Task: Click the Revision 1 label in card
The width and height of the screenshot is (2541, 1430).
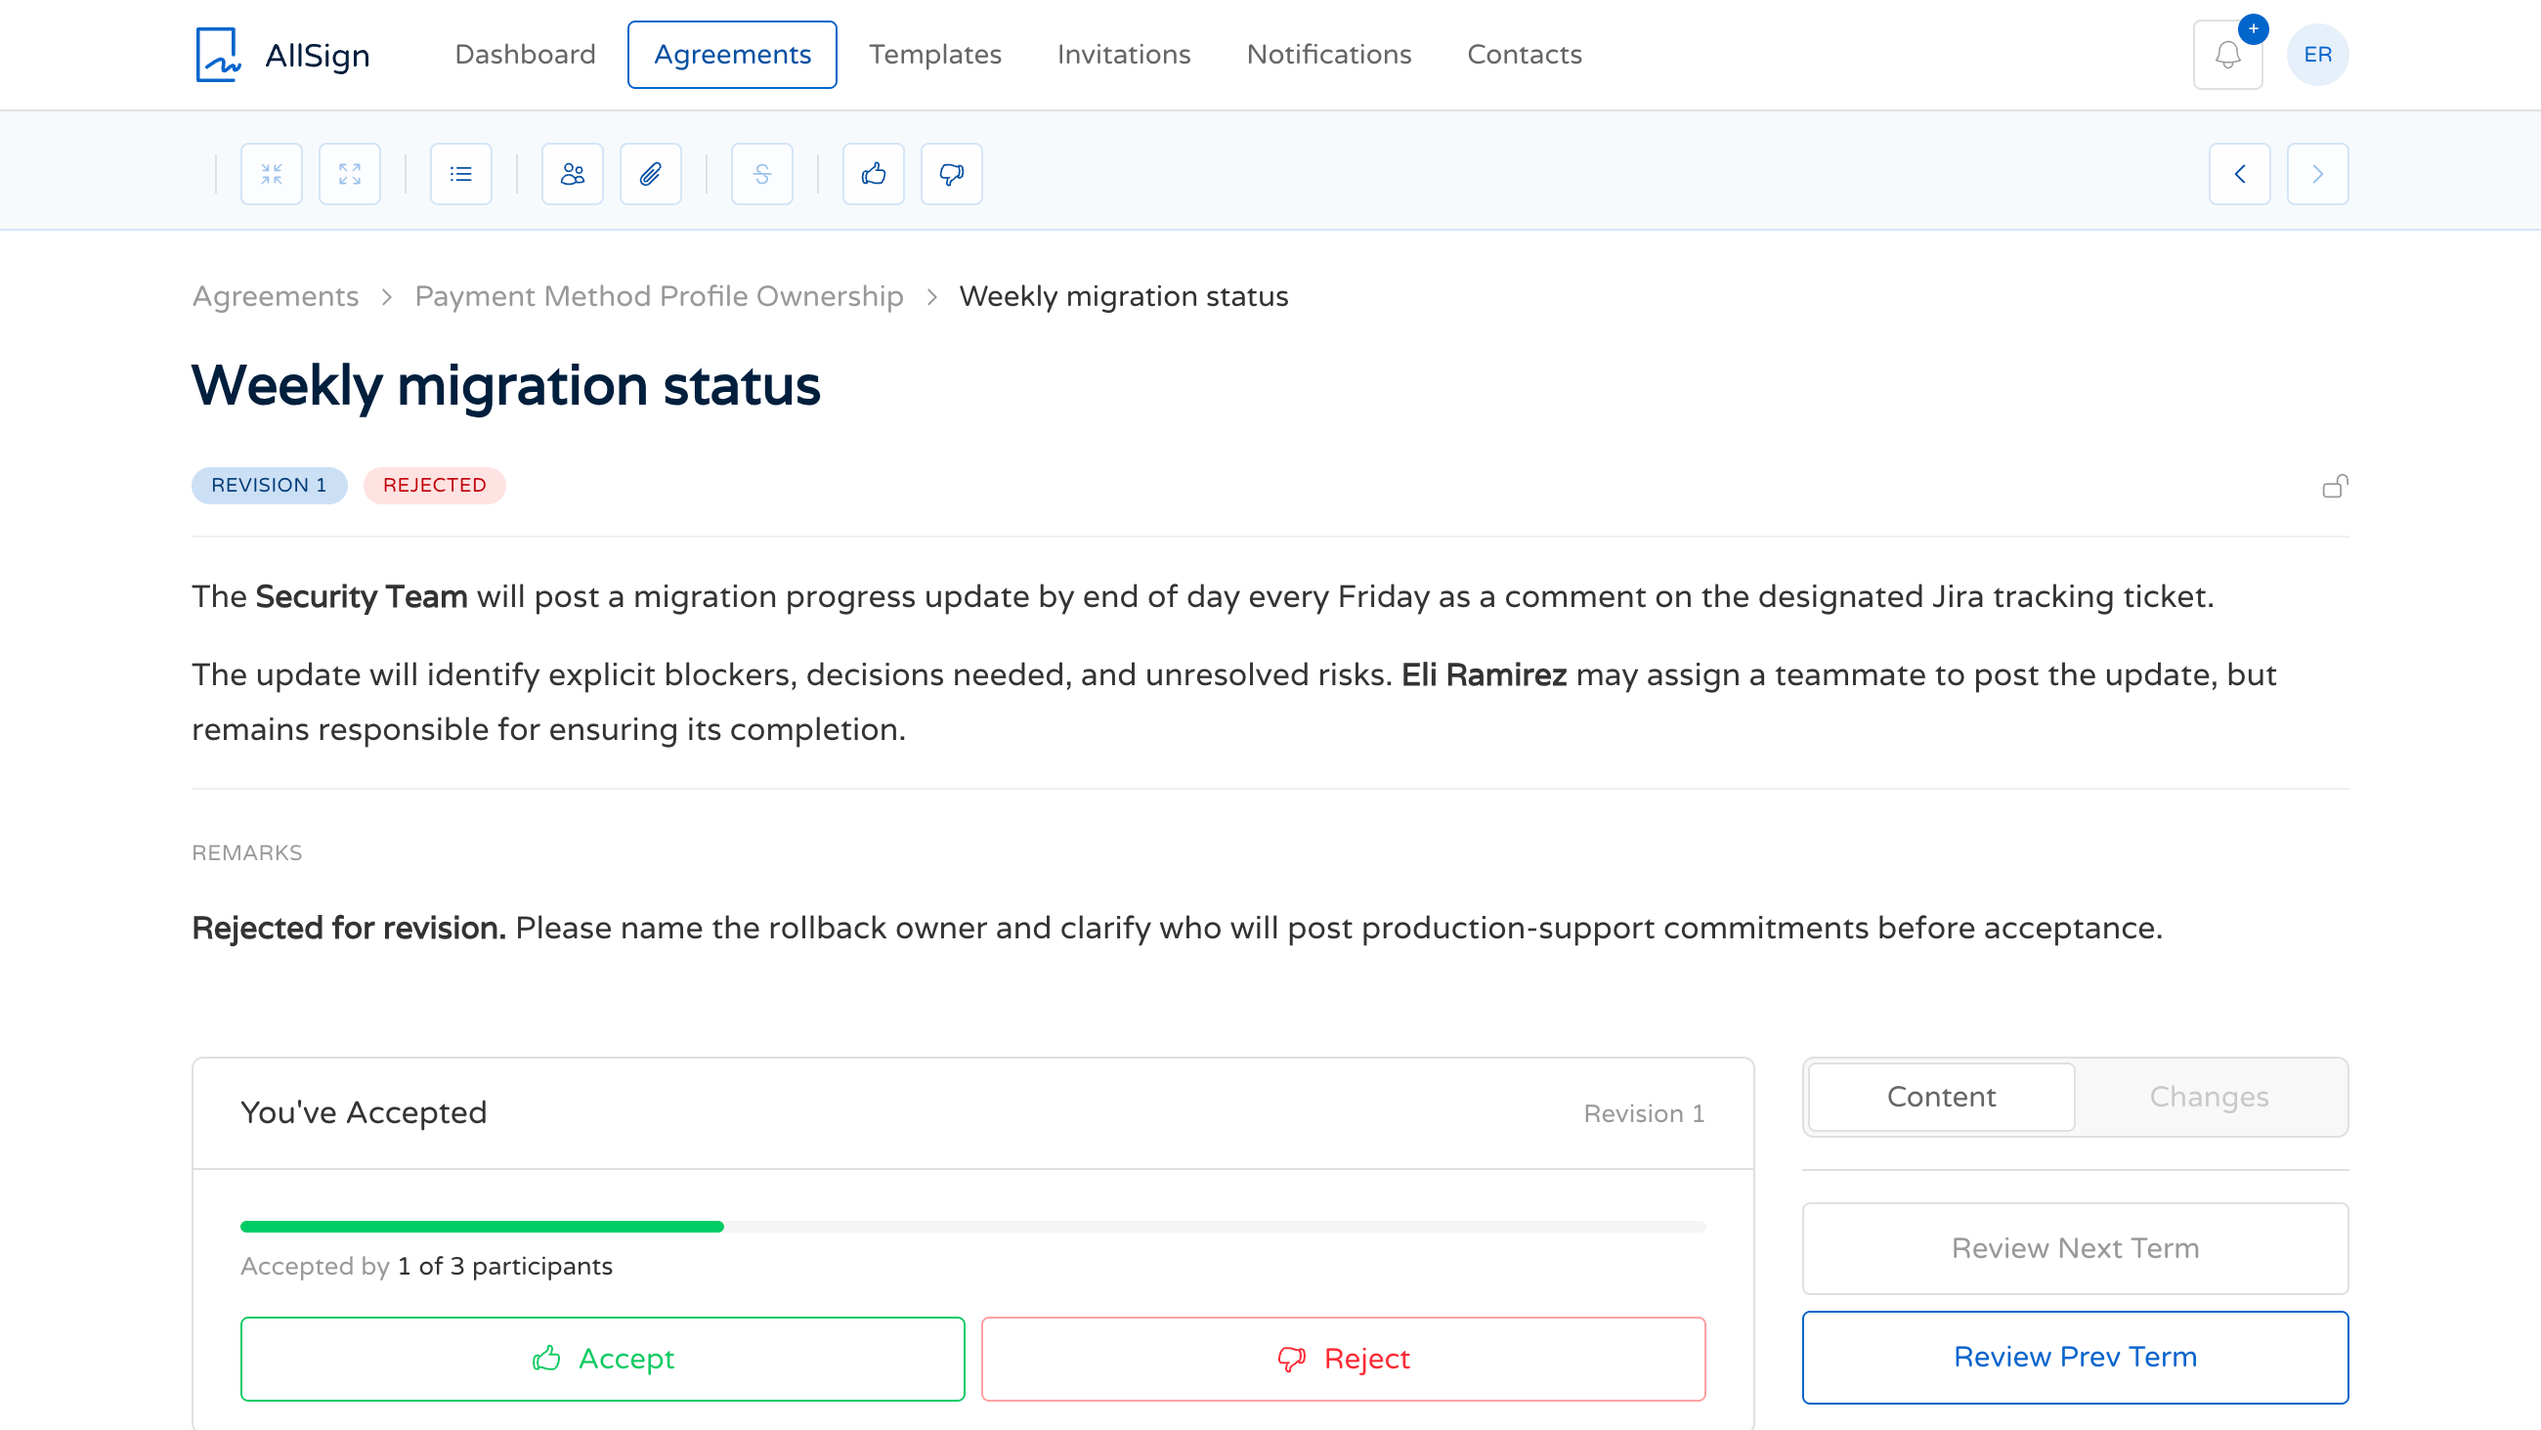Action: pos(1644,1113)
